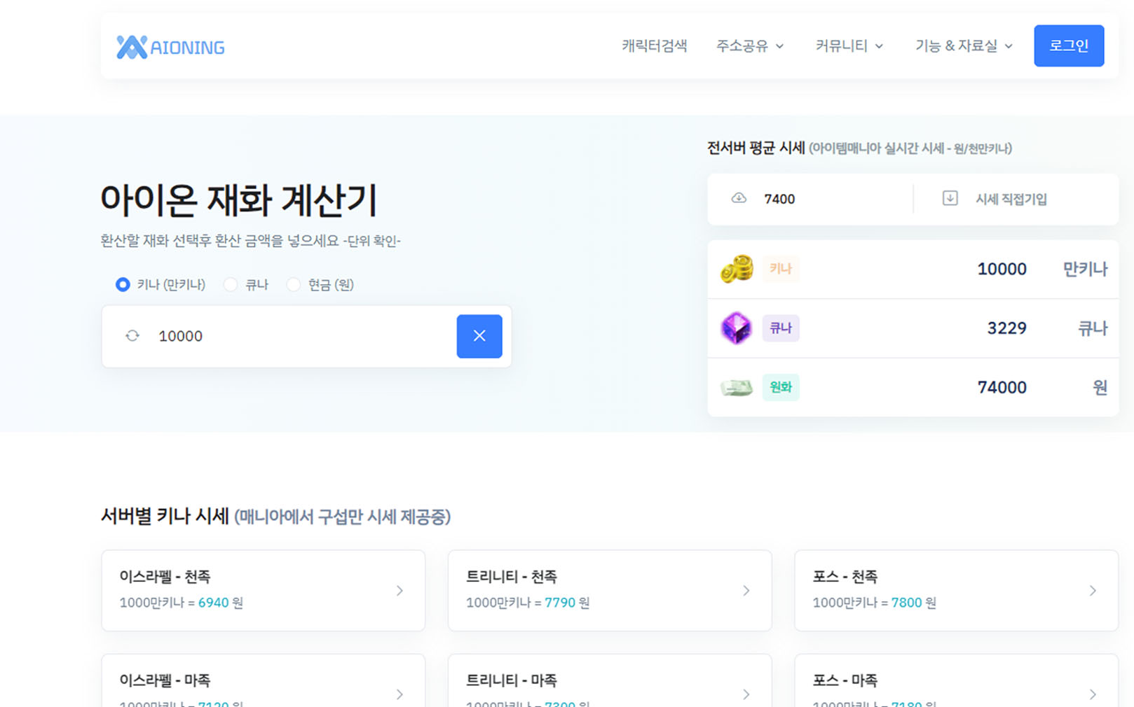
Task: Click the gold coins Kinah icon
Action: (737, 269)
